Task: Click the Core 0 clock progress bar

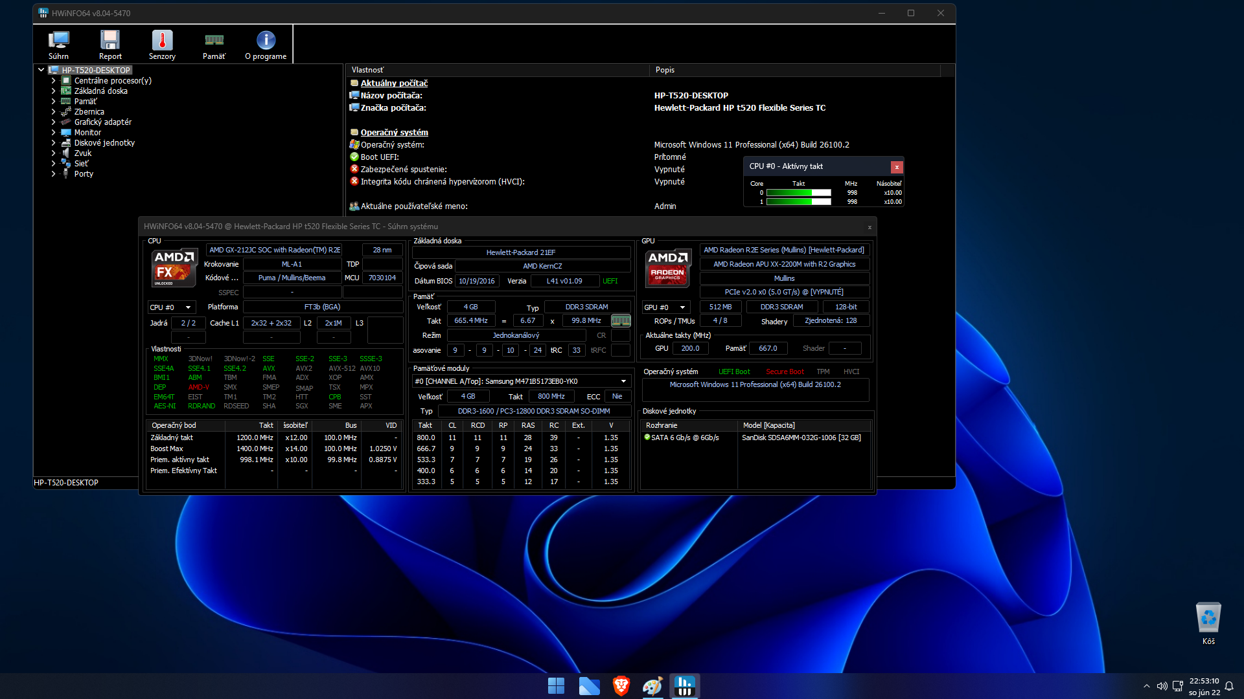Action: click(798, 193)
